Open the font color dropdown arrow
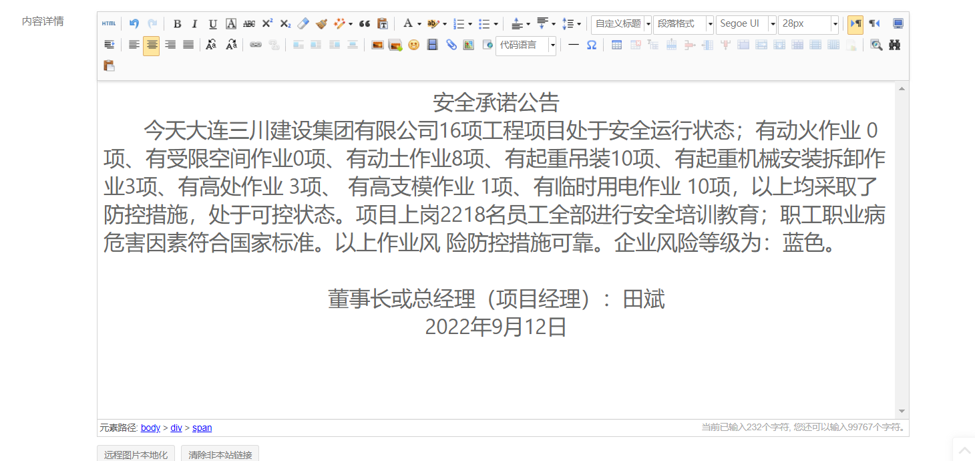 click(x=419, y=24)
